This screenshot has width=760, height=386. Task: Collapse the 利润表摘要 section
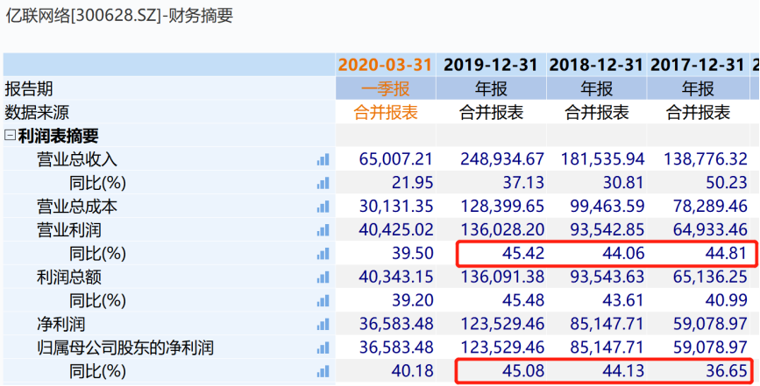(x=10, y=136)
